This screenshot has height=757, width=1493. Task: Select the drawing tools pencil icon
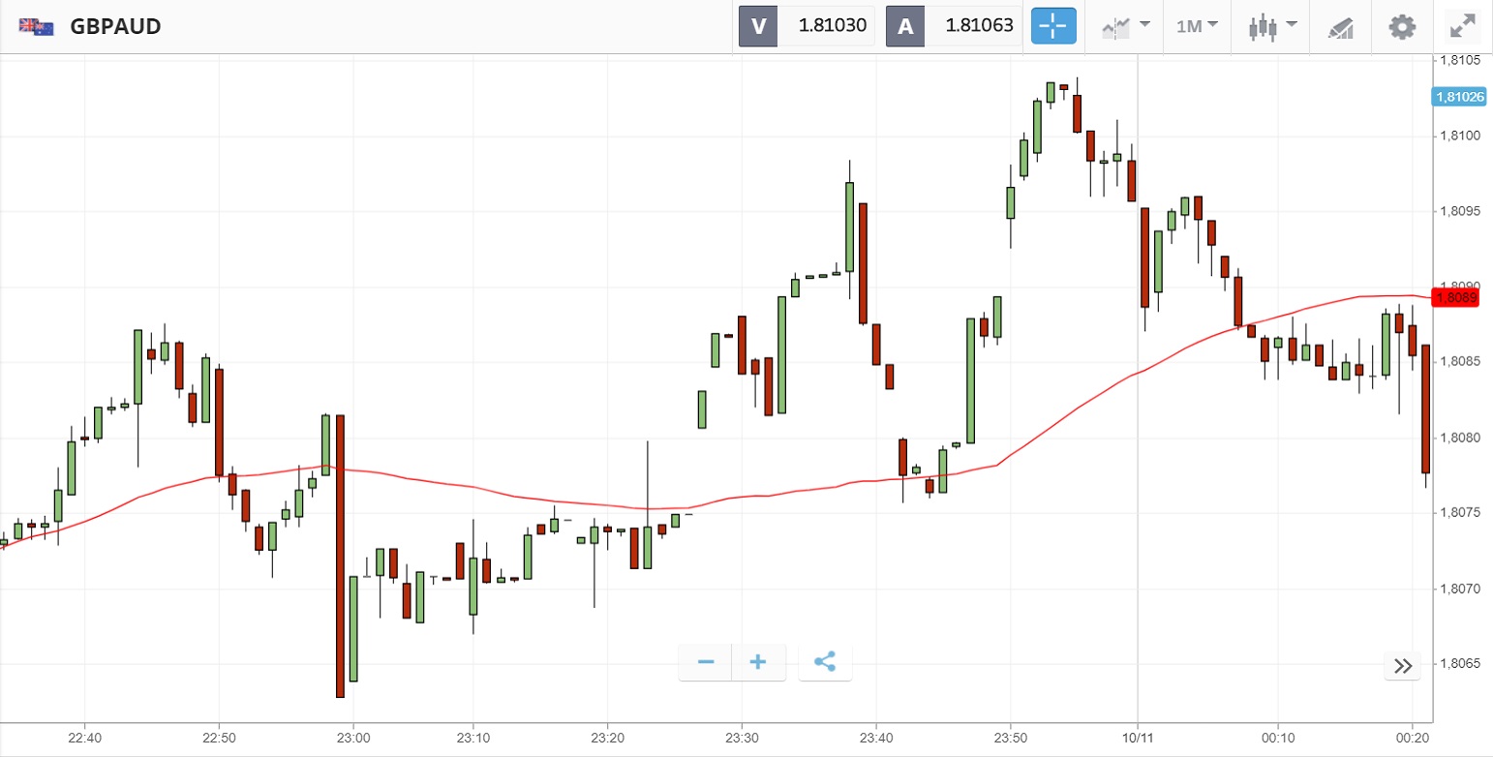[x=1340, y=26]
